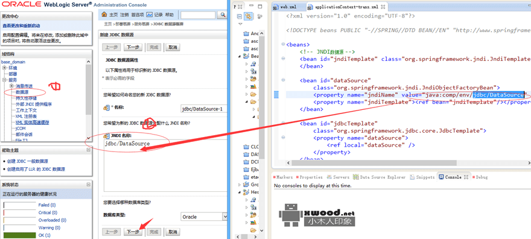Screen dimensions: 531x239
Task: Click the icon beside JNDI 名称 label
Action: (106, 136)
